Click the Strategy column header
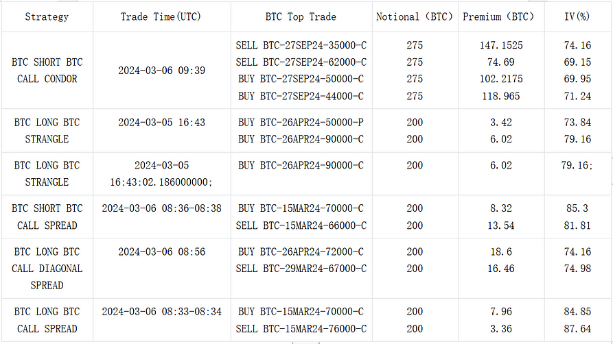The height and width of the screenshot is (344, 613). [47, 16]
